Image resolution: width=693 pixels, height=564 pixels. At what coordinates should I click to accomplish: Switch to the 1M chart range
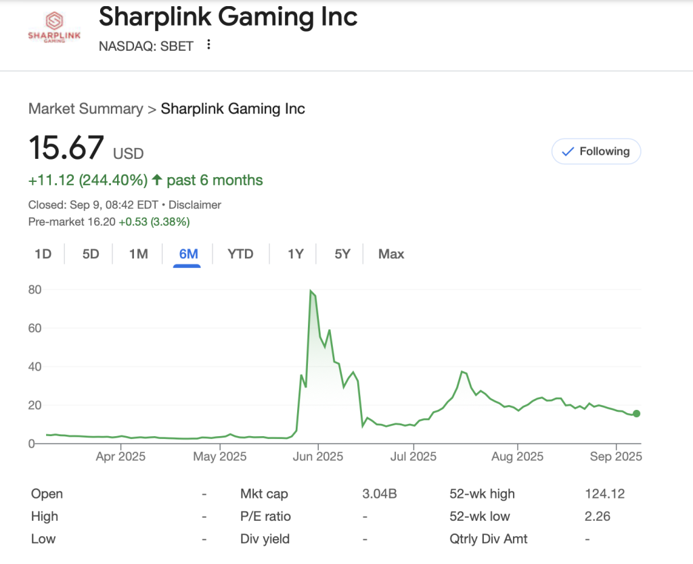point(138,254)
